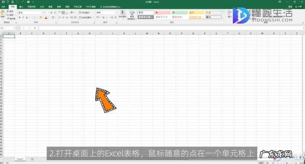Switch to the View (视图) tab
This screenshot has width=305, height=164.
[67, 7]
